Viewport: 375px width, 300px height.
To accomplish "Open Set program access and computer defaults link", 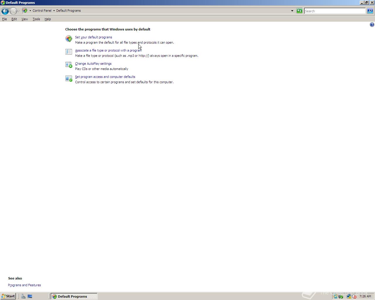I will click(105, 77).
